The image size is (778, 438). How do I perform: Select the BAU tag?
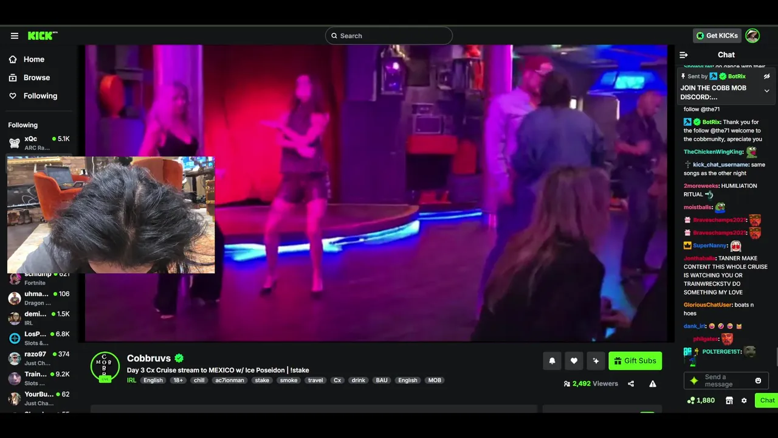point(382,380)
